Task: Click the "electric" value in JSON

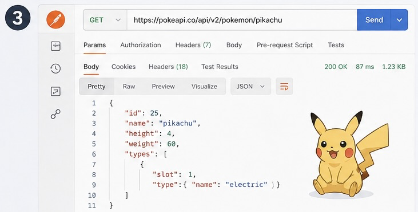Action: point(246,185)
